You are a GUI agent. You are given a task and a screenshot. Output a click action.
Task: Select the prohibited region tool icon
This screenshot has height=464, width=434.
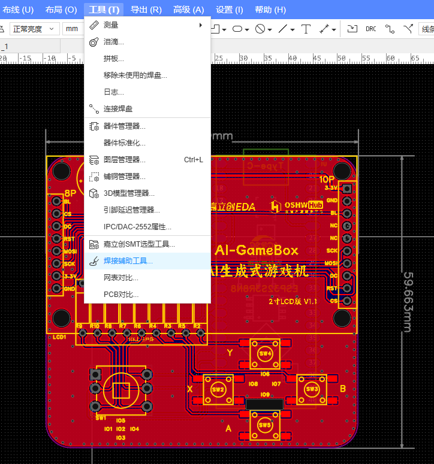(260, 29)
